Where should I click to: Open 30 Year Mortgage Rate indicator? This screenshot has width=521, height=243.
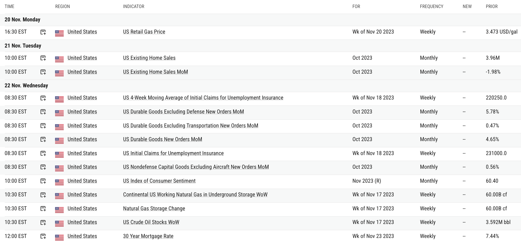point(148,236)
